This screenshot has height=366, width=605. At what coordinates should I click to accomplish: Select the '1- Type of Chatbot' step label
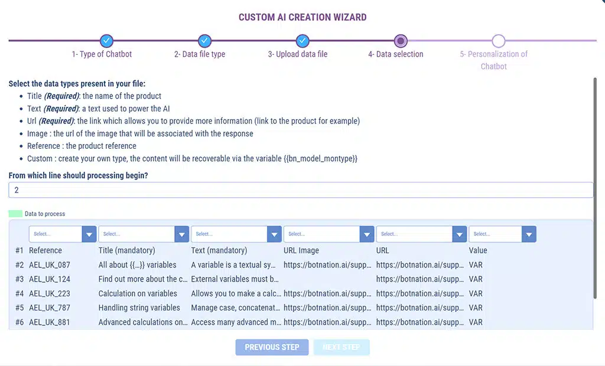tap(102, 54)
